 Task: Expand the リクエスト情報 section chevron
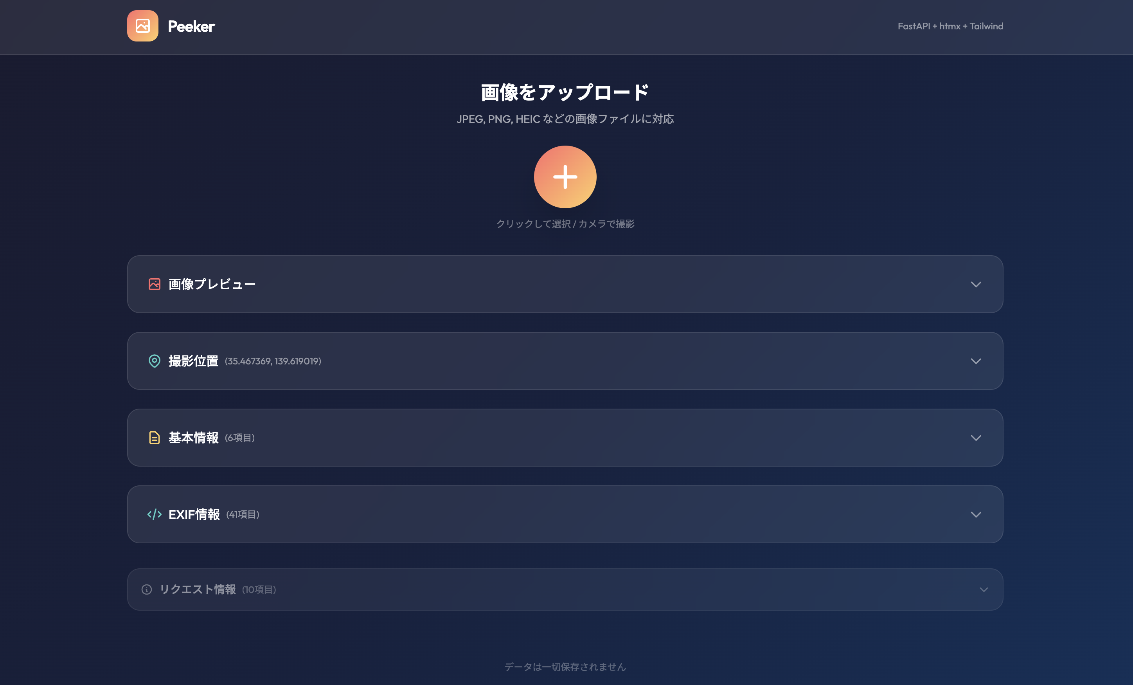tap(984, 589)
